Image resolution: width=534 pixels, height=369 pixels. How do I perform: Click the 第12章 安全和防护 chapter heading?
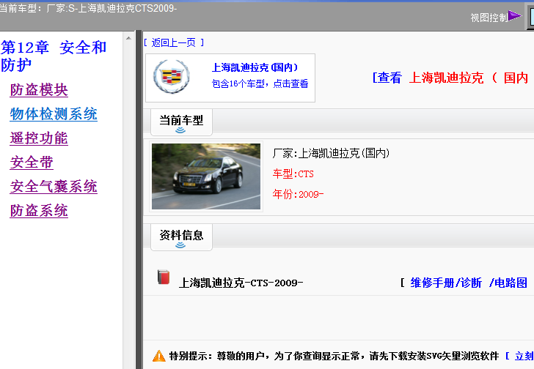coord(54,56)
